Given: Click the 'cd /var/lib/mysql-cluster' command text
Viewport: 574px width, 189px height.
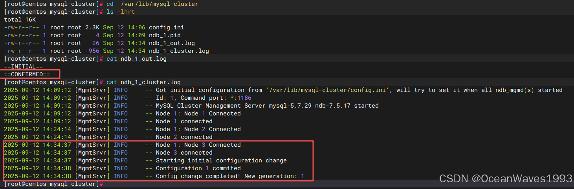Looking at the screenshot, I should [x=152, y=4].
